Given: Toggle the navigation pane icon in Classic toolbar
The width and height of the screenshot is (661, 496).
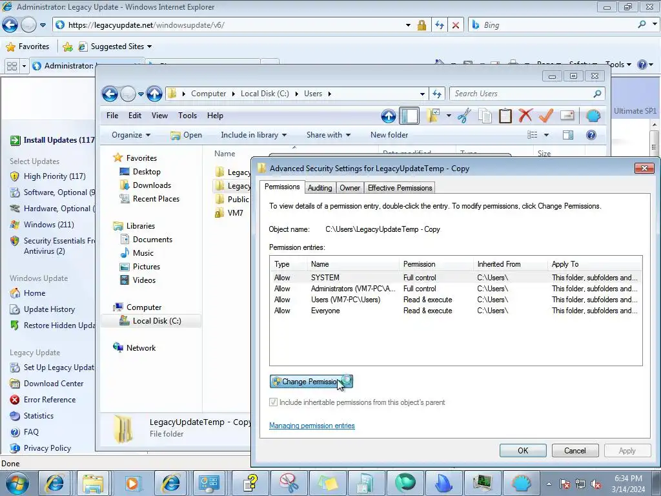Looking at the screenshot, I should [x=409, y=116].
